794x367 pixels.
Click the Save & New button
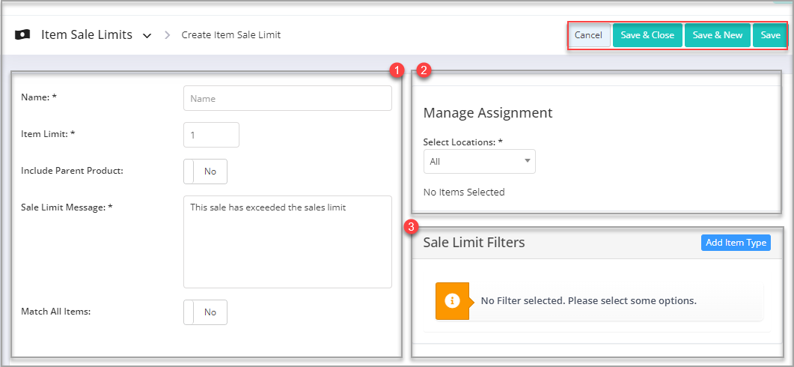[718, 35]
